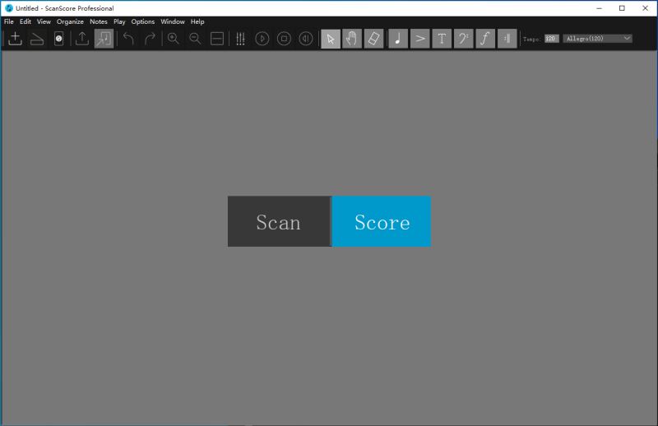The image size is (658, 426).
Task: Click the Export upload icon
Action: (x=82, y=39)
